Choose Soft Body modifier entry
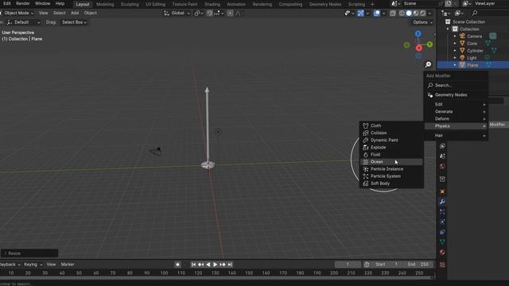Screen dimensions: 509x286 click(x=391, y=184)
